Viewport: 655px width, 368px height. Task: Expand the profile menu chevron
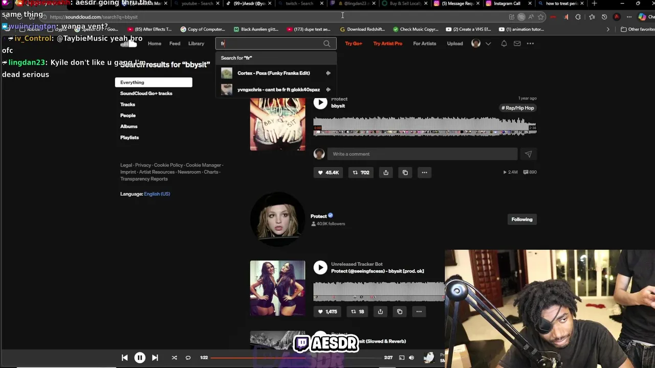488,43
